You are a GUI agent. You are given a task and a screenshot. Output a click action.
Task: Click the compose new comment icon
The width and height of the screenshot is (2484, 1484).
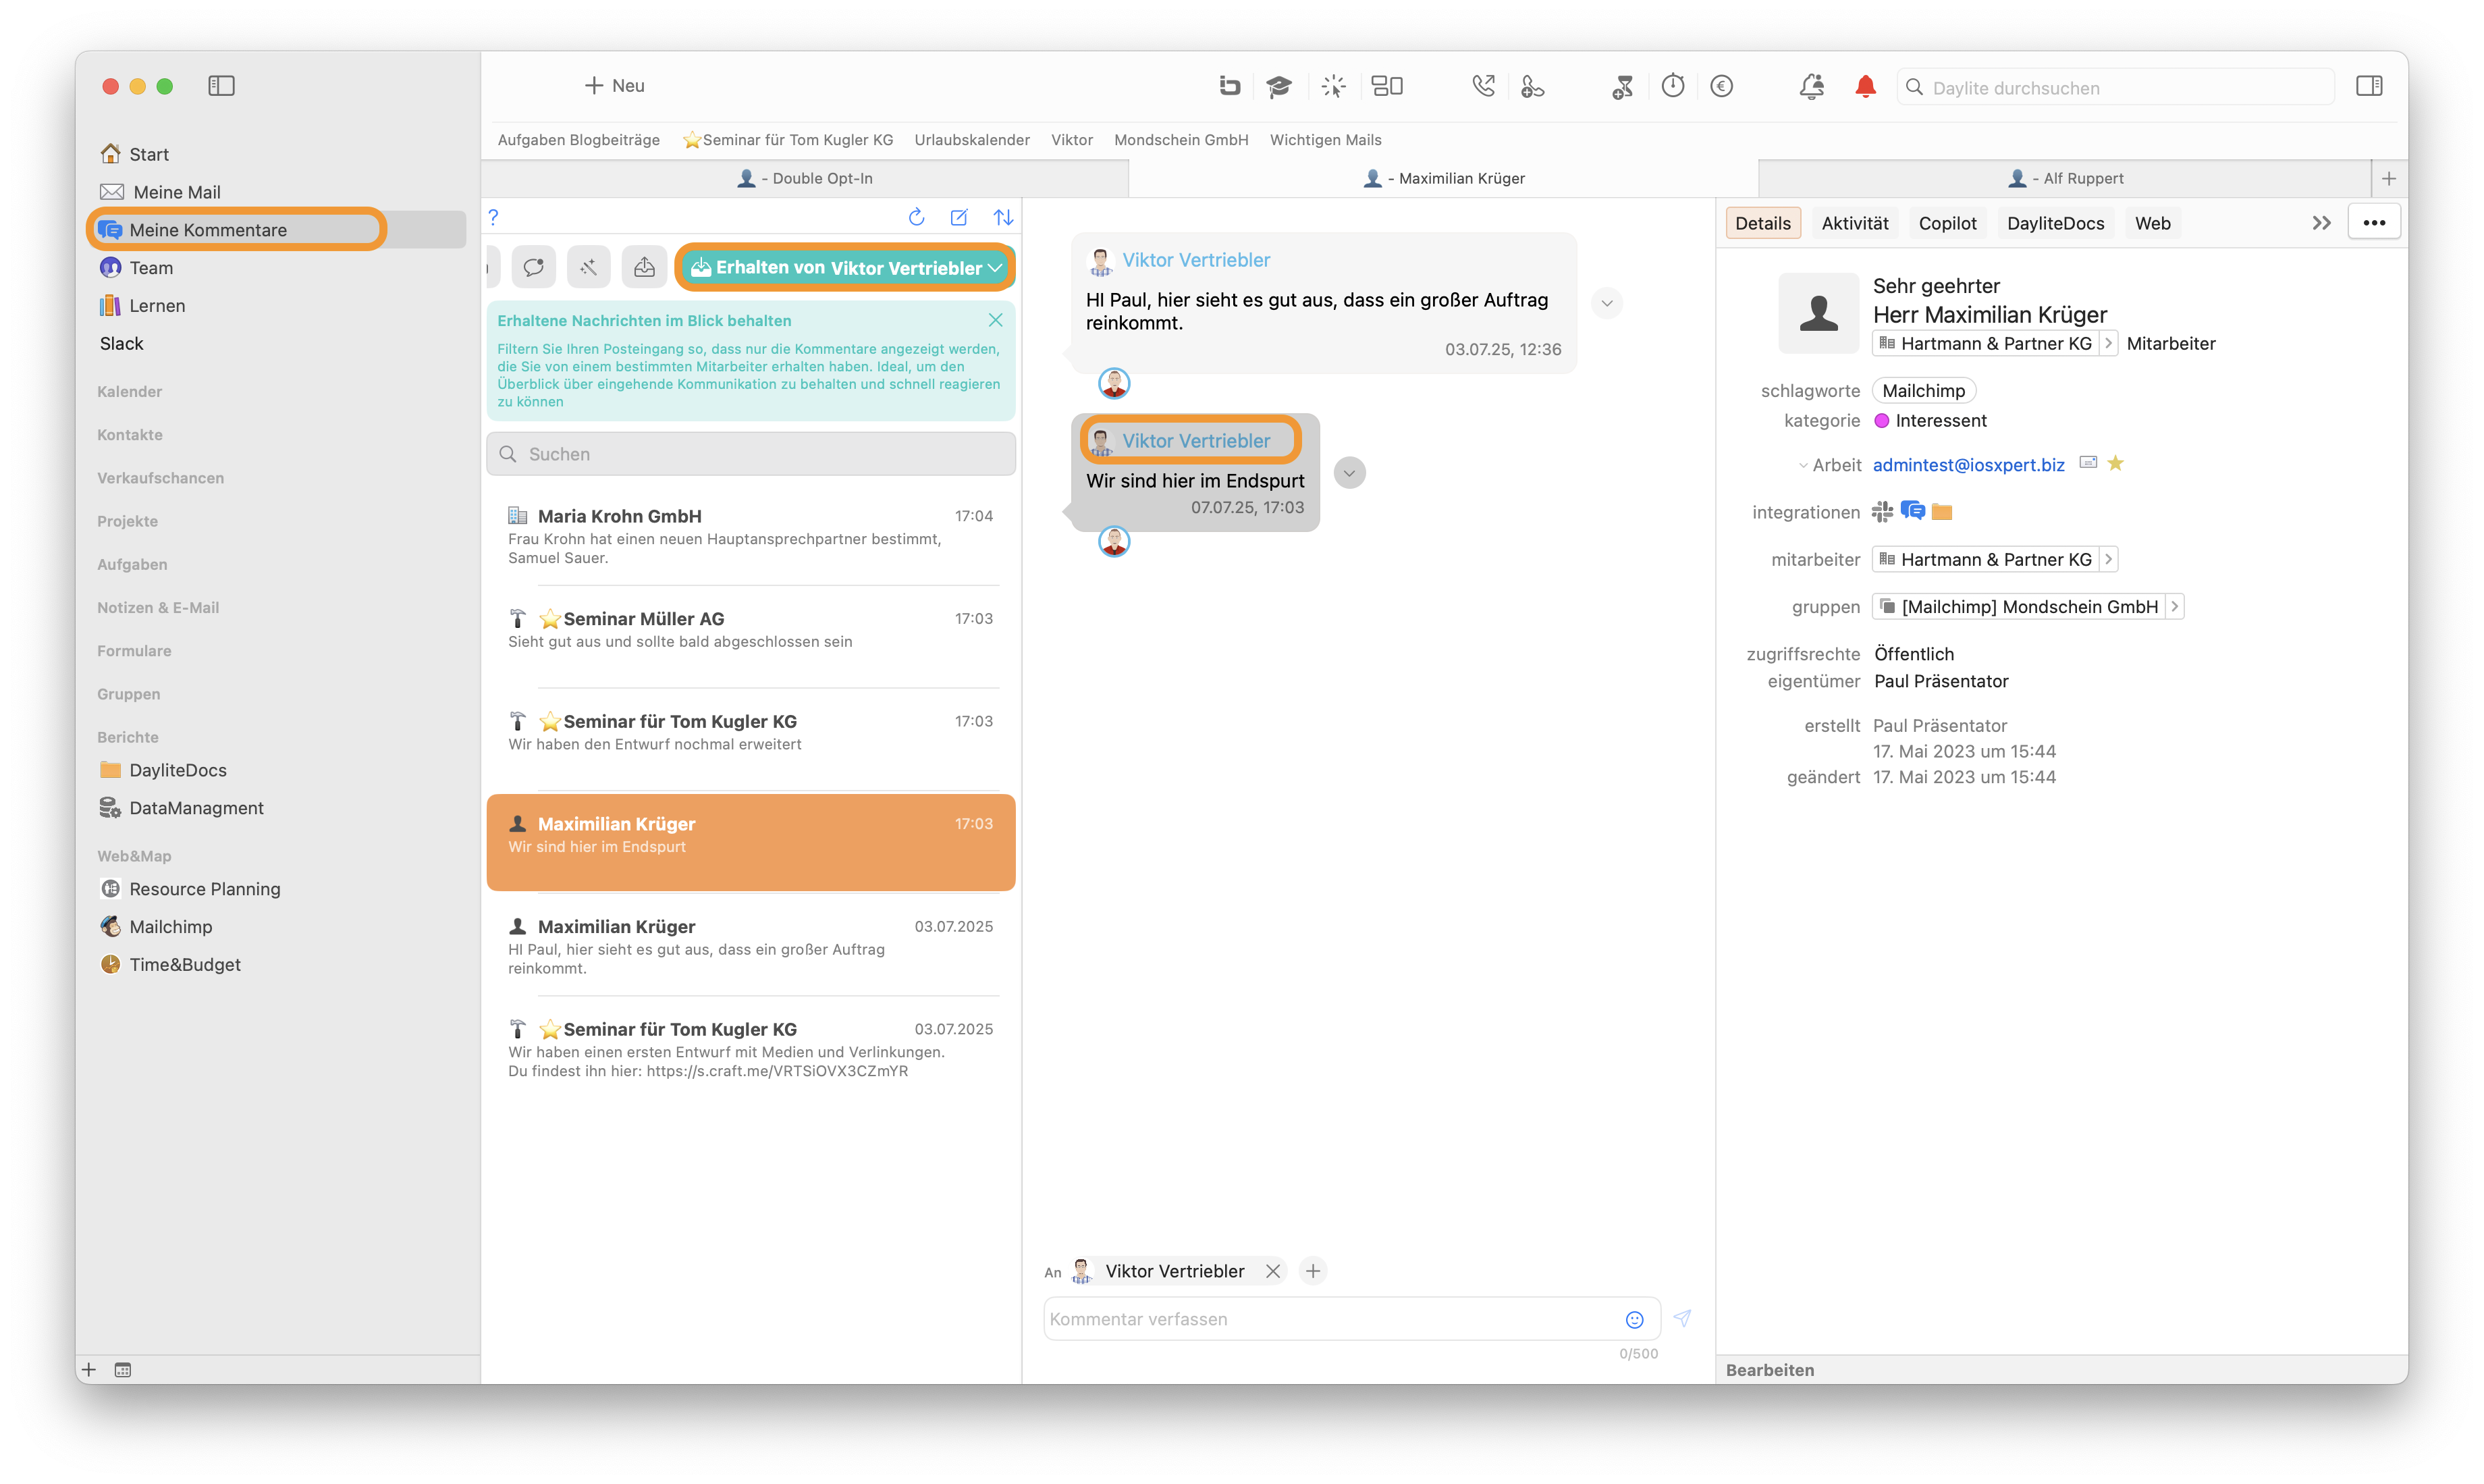pos(959,217)
